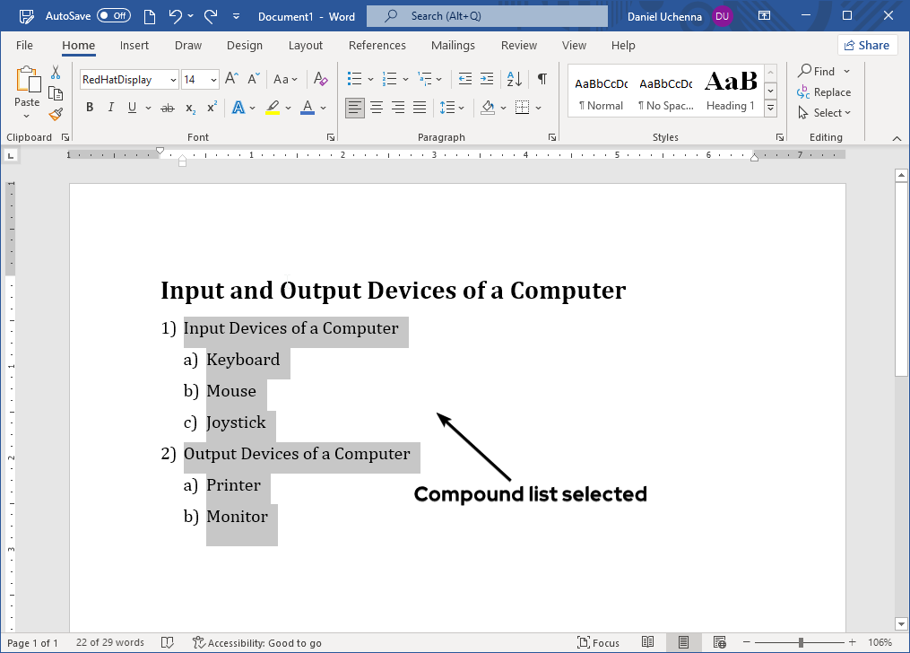This screenshot has height=653, width=910.
Task: Open the Insert ribbon tab
Action: click(134, 45)
